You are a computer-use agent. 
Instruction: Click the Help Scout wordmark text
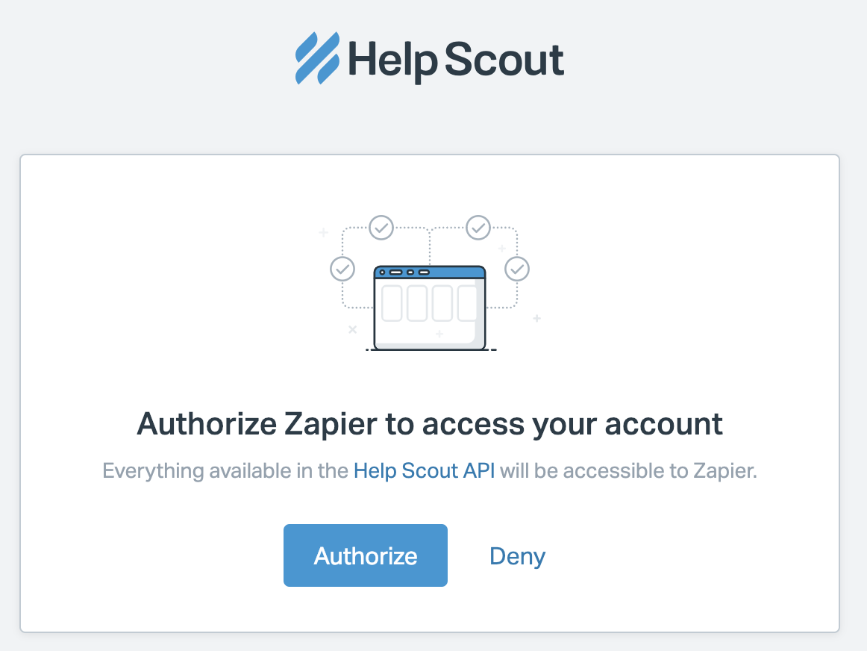pos(457,60)
